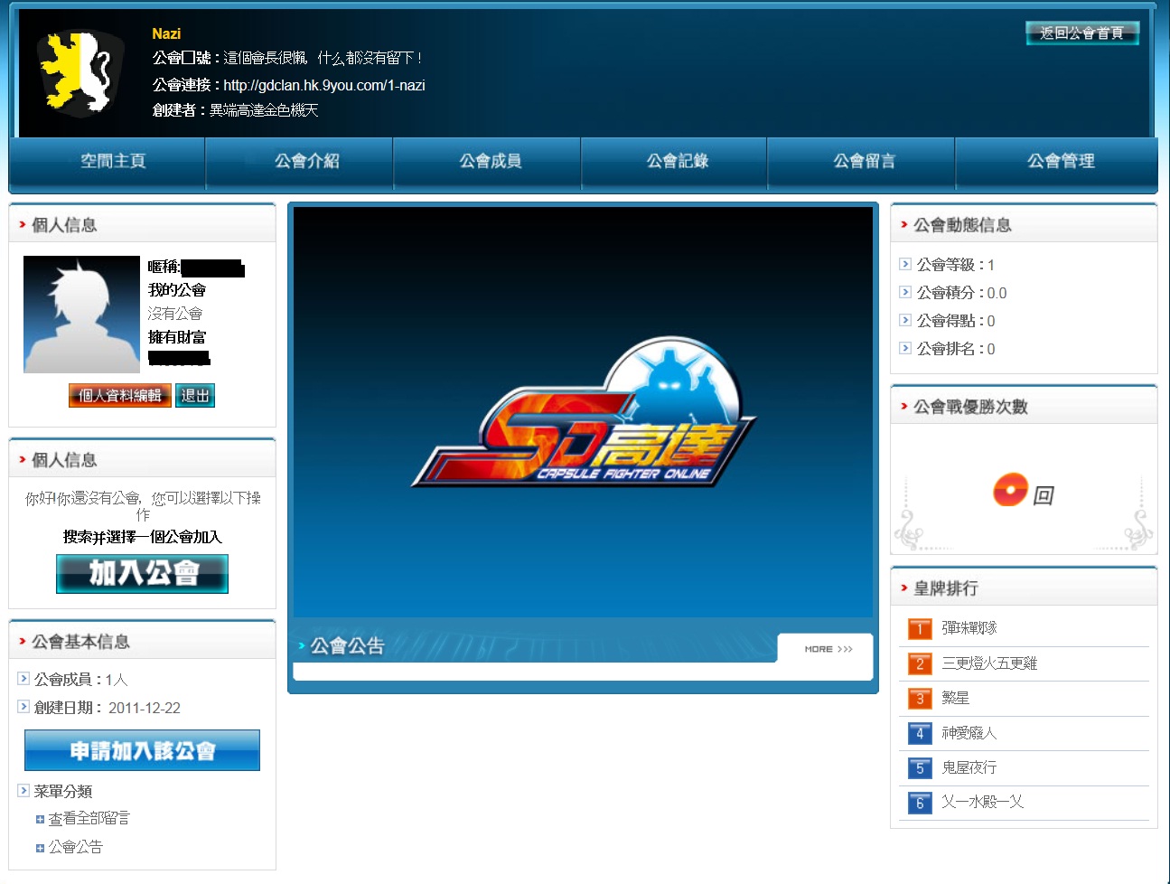Click the 公會排名：0 text
Viewport: 1170px width, 884px height.
[956, 349]
